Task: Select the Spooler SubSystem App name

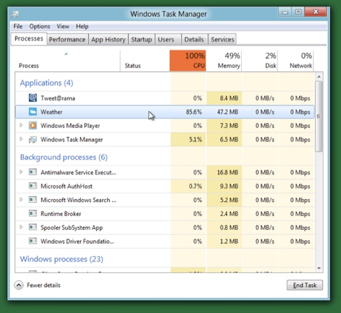Action: point(71,227)
